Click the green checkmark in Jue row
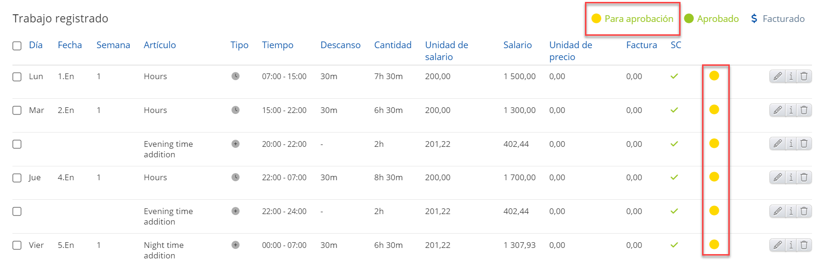The width and height of the screenshot is (822, 267). tap(674, 177)
